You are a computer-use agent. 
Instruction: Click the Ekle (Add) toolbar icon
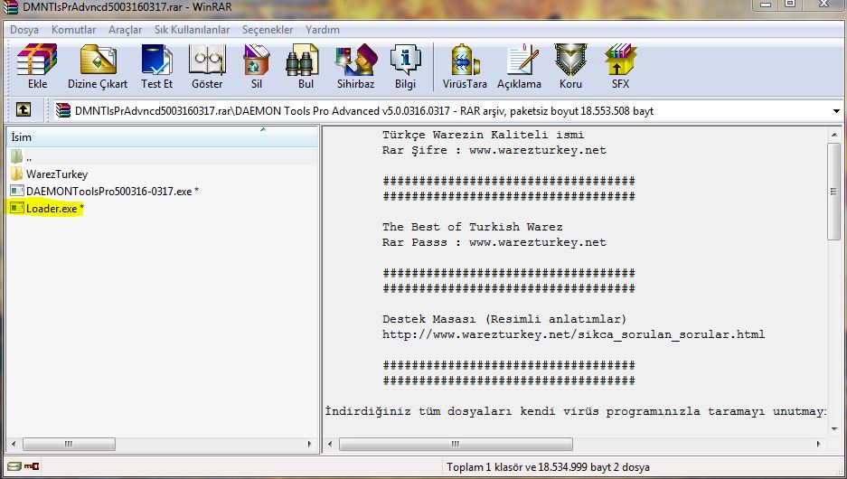(37, 61)
